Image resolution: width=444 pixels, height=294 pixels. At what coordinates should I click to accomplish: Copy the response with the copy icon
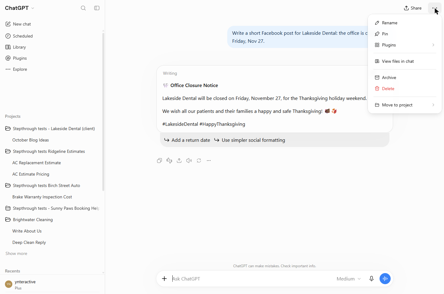point(159,161)
